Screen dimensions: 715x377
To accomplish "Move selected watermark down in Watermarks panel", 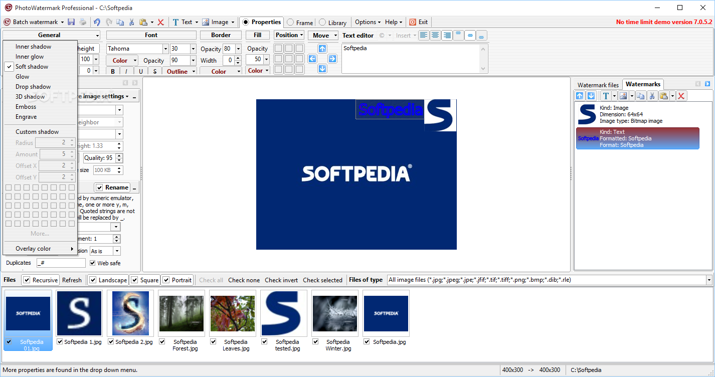I will 591,96.
